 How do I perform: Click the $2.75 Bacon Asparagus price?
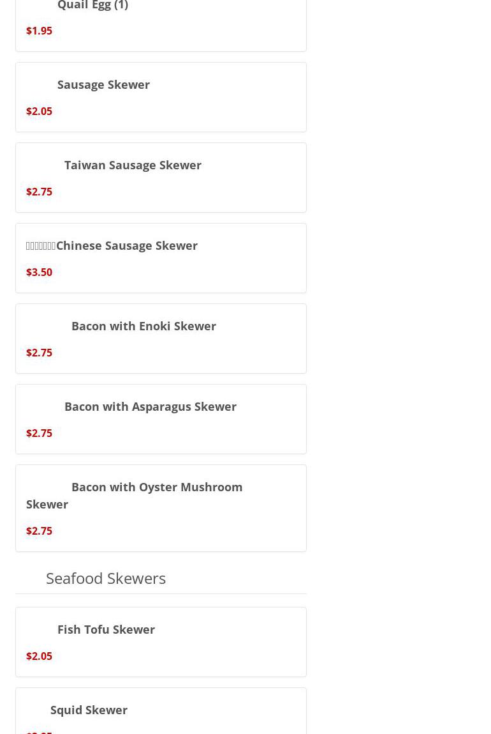click(x=40, y=434)
